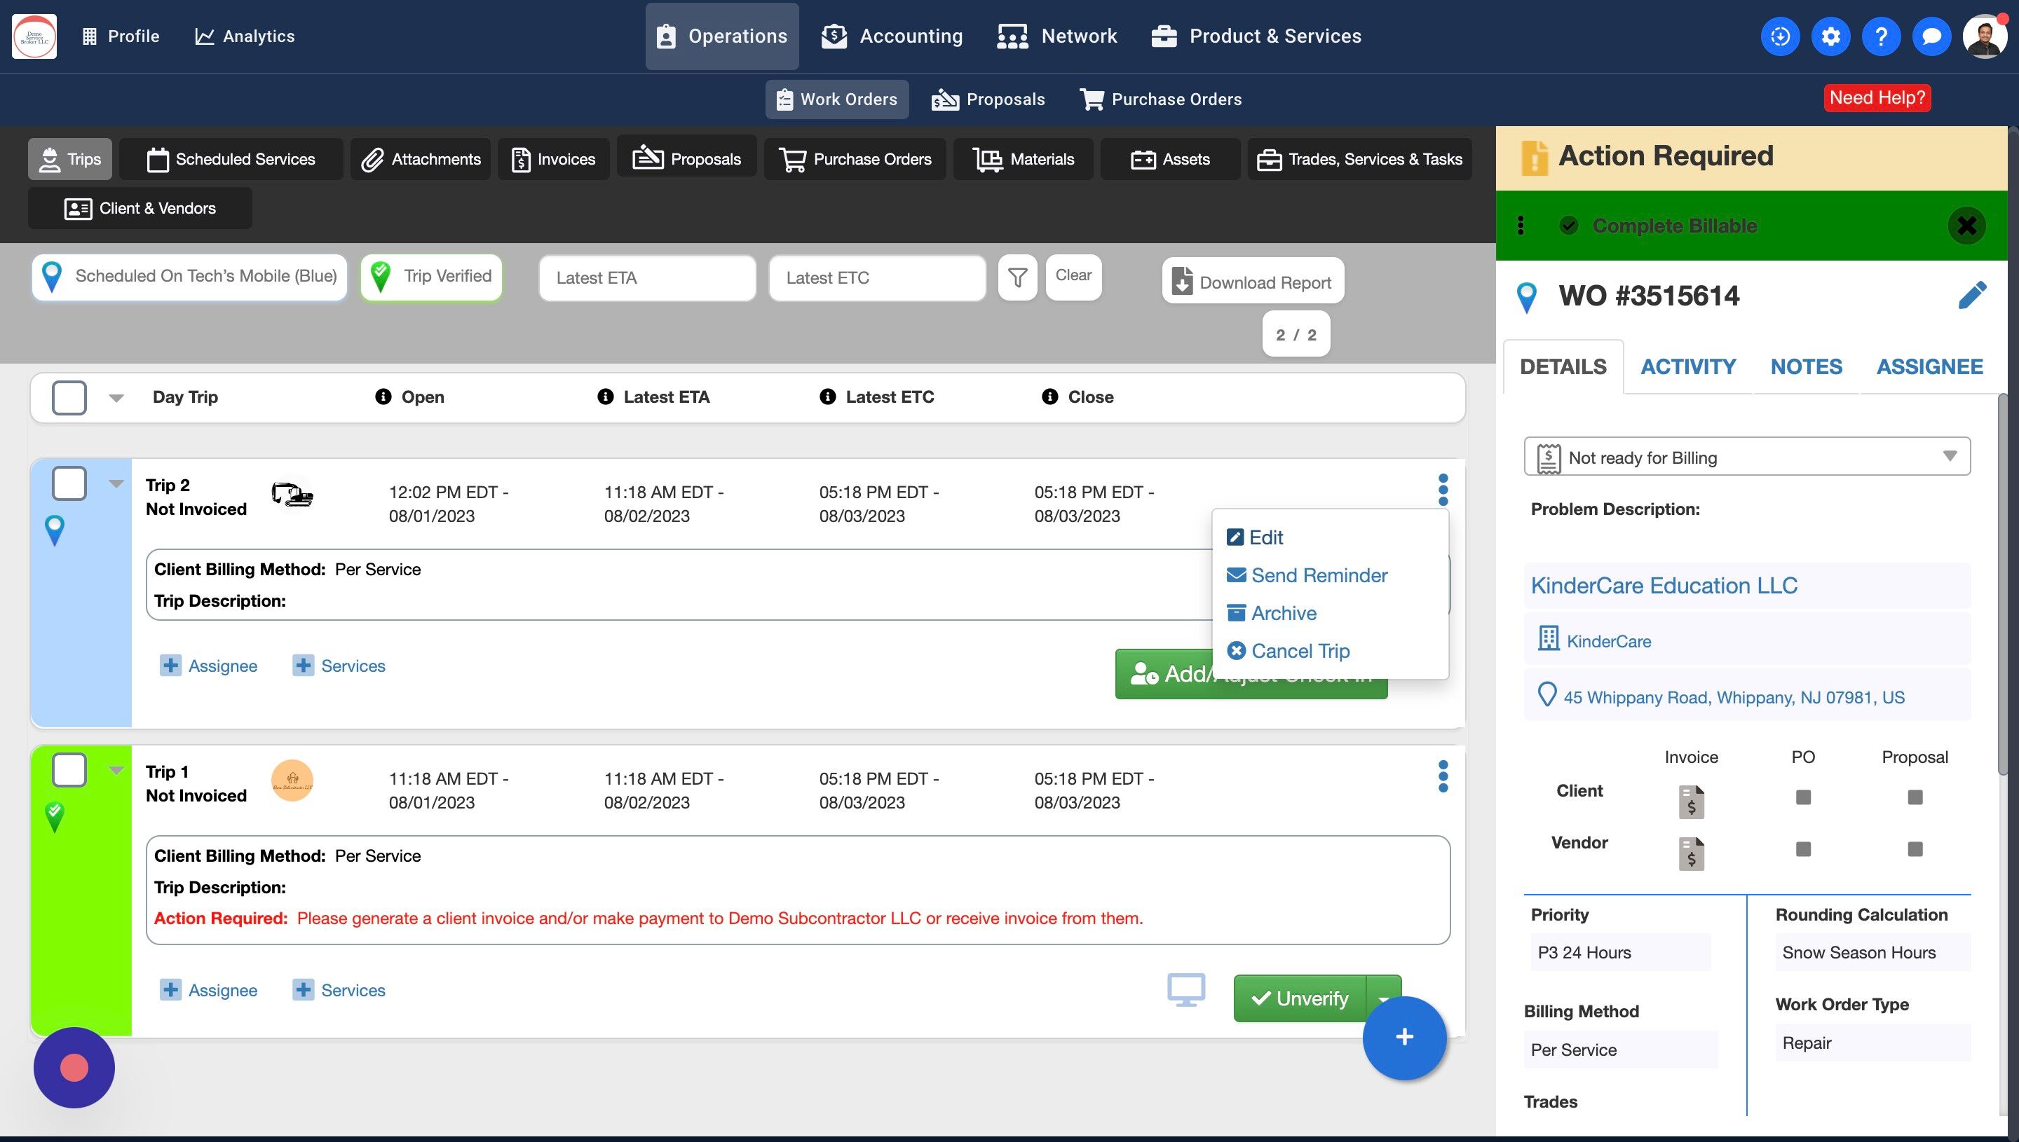
Task: Click the Latest ETA input field
Action: click(646, 277)
